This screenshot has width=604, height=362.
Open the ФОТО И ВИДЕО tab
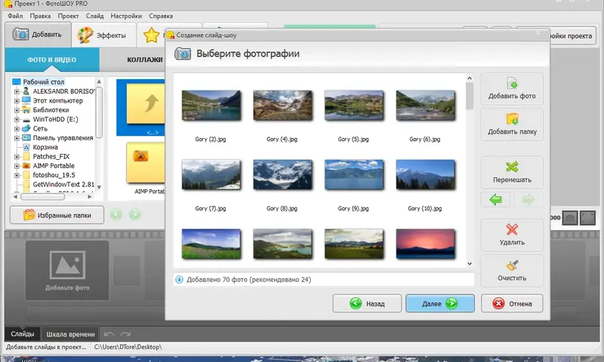[52, 60]
